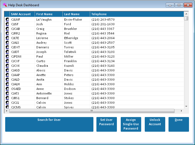Click the user icon next to CJCAB
This screenshot has width=195, height=145.
click(7, 29)
